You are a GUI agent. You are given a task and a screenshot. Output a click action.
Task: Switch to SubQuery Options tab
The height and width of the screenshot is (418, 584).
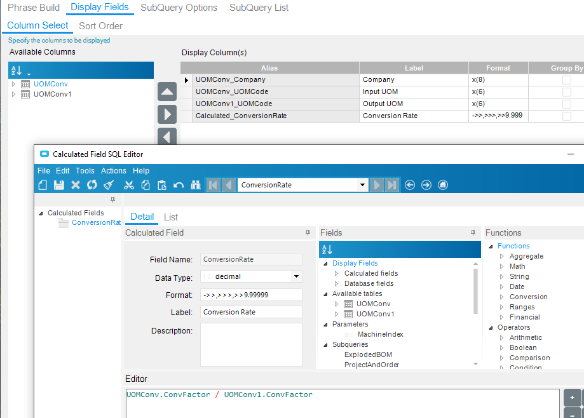click(179, 8)
